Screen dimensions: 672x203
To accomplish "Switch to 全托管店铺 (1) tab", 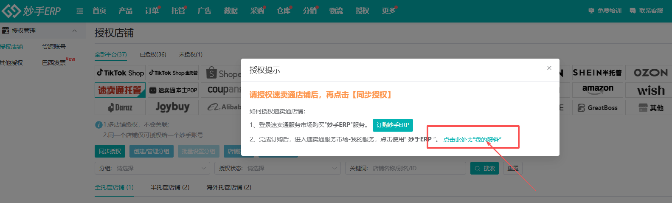I will 114,187.
